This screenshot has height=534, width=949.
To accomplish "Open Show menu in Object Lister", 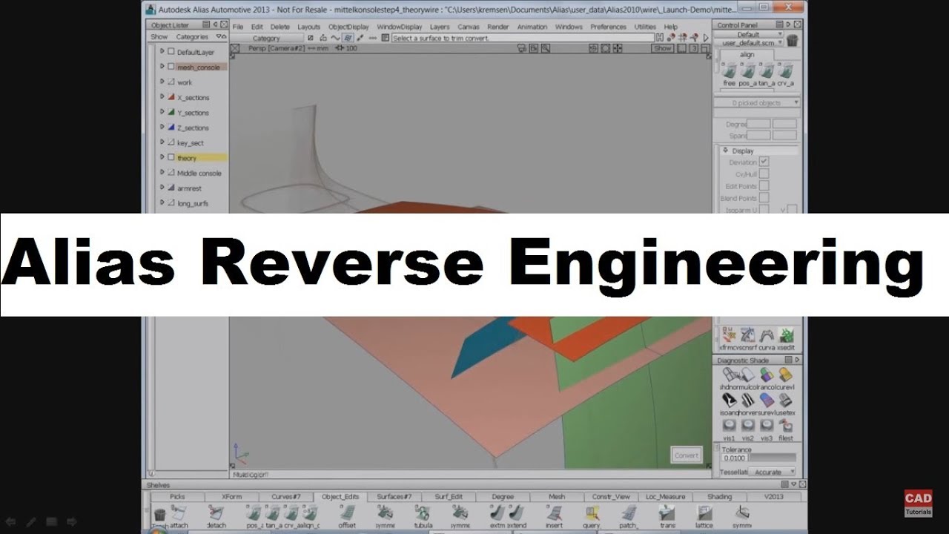I will click(x=159, y=36).
